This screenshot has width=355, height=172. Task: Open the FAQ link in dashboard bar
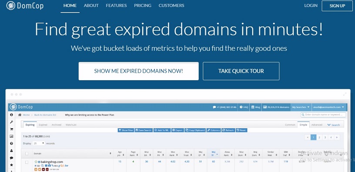point(244,107)
